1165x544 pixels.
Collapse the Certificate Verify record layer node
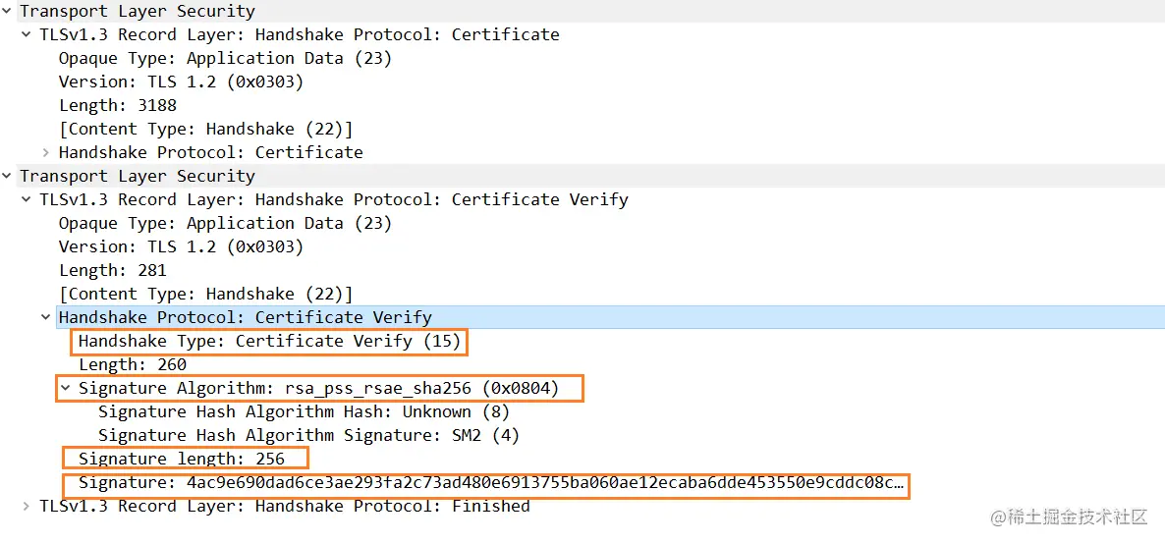tap(27, 200)
